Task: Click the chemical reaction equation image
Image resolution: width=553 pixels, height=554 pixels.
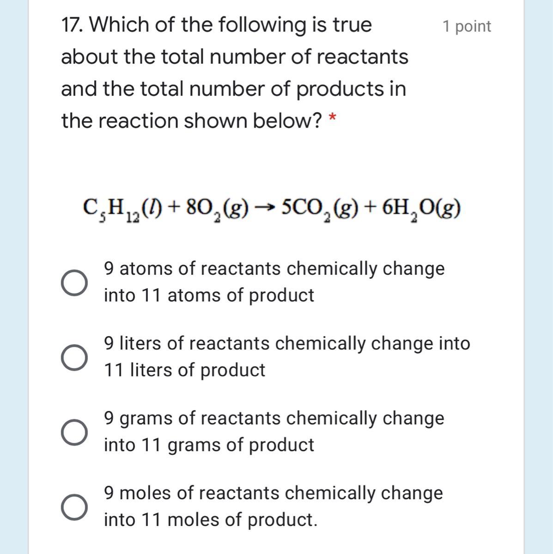Action: pyautogui.click(x=272, y=211)
